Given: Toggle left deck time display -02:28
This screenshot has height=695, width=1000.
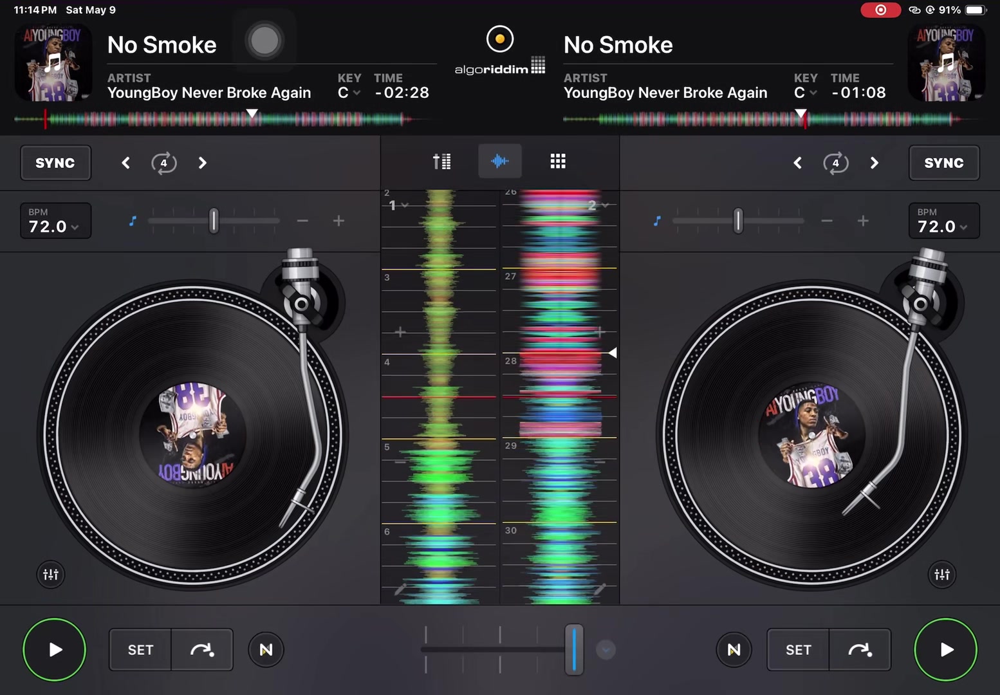Looking at the screenshot, I should pyautogui.click(x=402, y=93).
